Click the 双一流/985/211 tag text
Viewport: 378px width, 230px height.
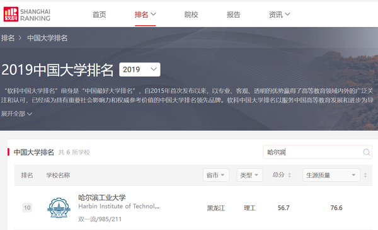pos(100,219)
